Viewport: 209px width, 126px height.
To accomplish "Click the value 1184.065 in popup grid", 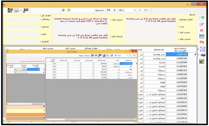I will 101,64.
